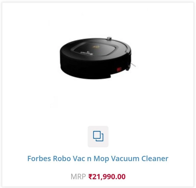Click the red switch on the vacuum image
Screen dimensions: 196x188
(x=119, y=69)
